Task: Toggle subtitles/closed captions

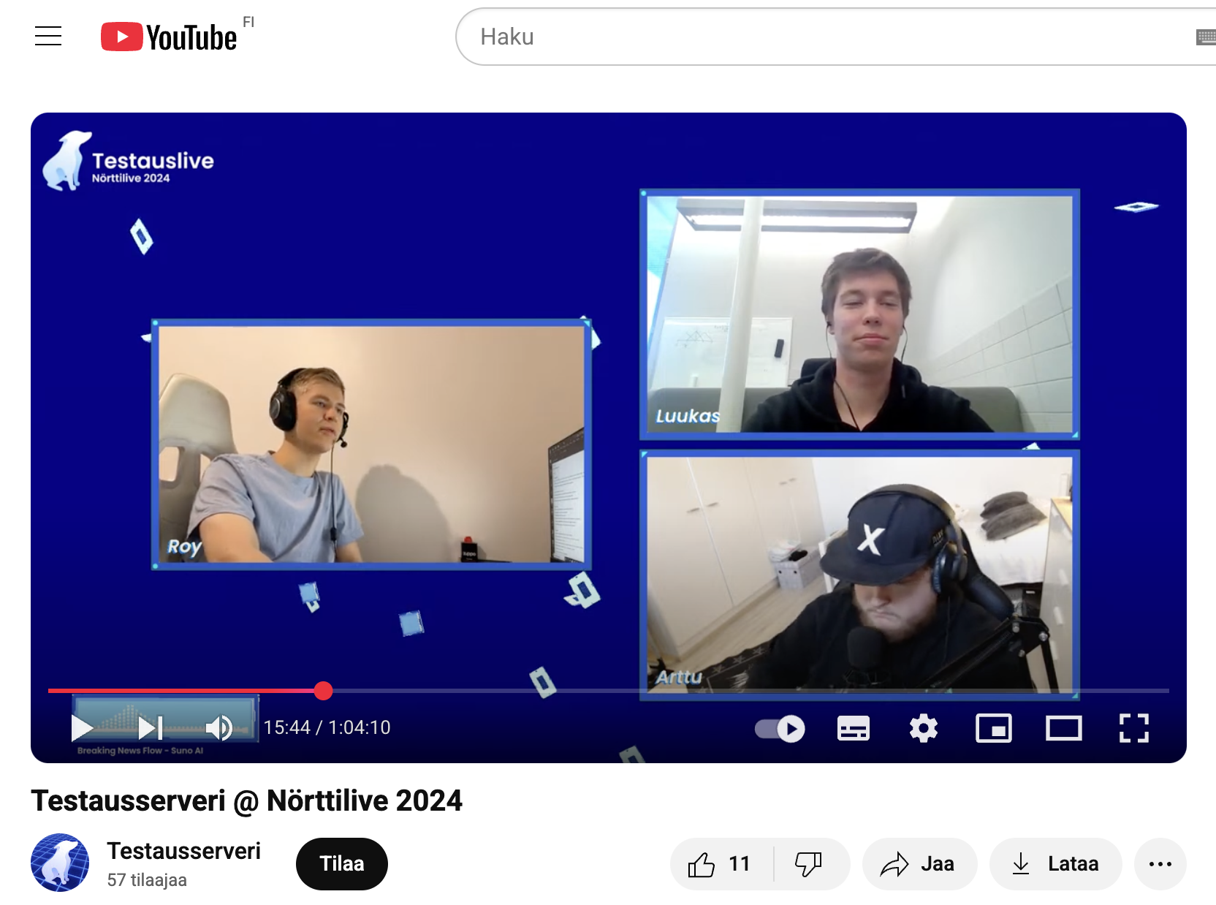Action: [853, 728]
